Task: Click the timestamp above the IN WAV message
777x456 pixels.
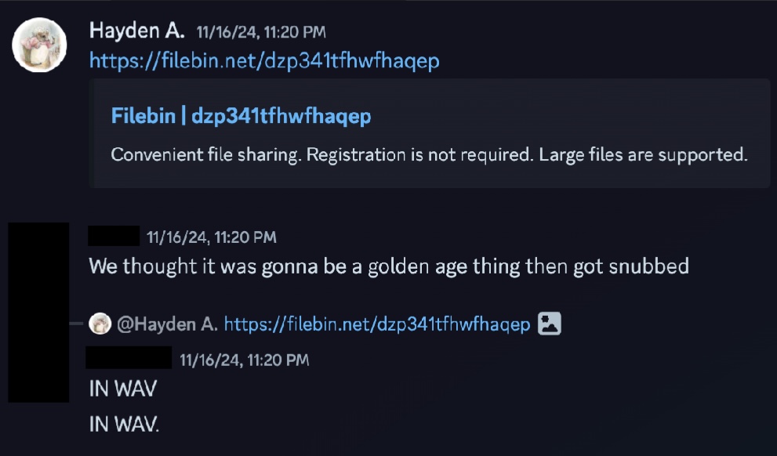Action: click(x=245, y=360)
